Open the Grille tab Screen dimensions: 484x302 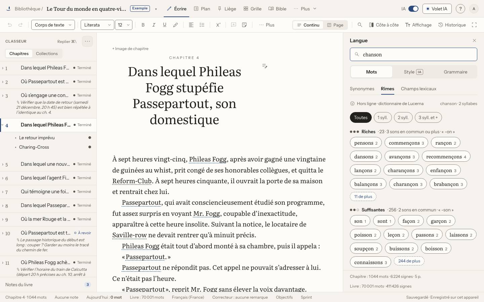point(252,9)
